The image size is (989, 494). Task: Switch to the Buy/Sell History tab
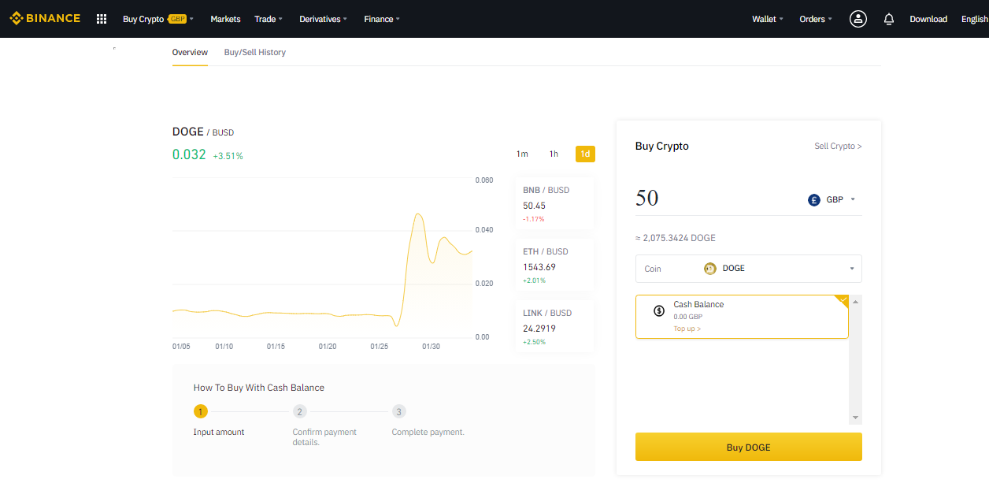coord(255,52)
